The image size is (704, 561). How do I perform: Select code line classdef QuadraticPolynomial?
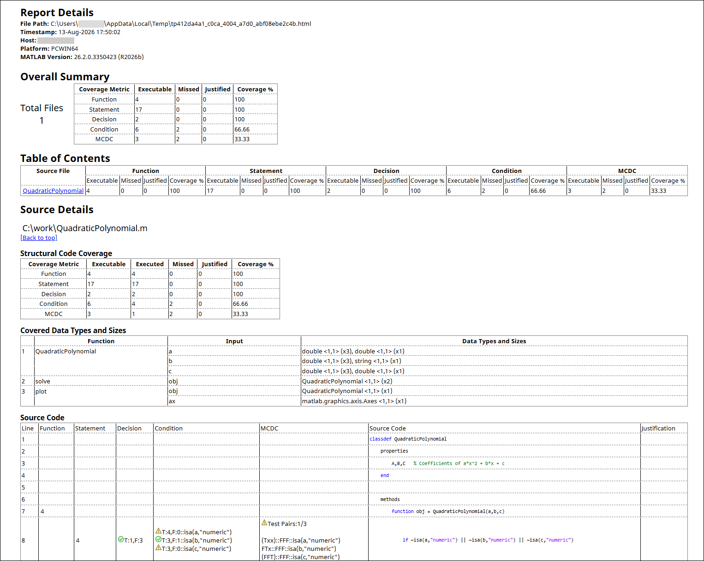(408, 439)
